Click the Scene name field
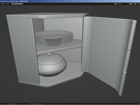 pyautogui.click(x=122, y=4)
